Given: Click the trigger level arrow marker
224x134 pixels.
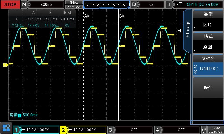Looking at the screenshot, I should (180, 30).
